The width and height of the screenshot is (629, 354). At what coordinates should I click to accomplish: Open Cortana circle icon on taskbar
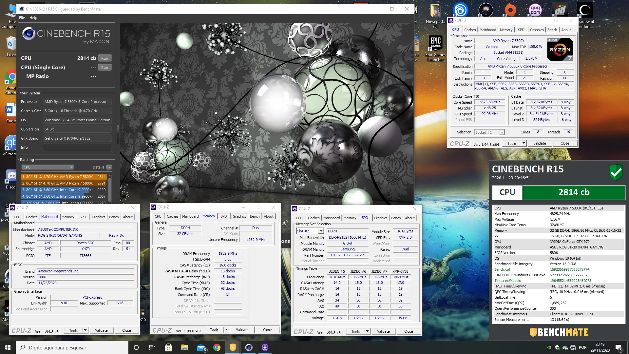coord(136,347)
